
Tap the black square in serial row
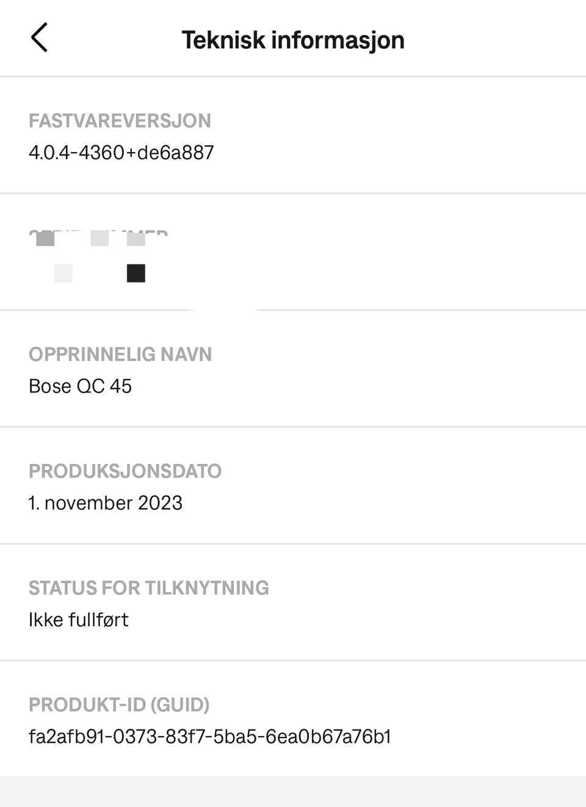click(x=136, y=273)
